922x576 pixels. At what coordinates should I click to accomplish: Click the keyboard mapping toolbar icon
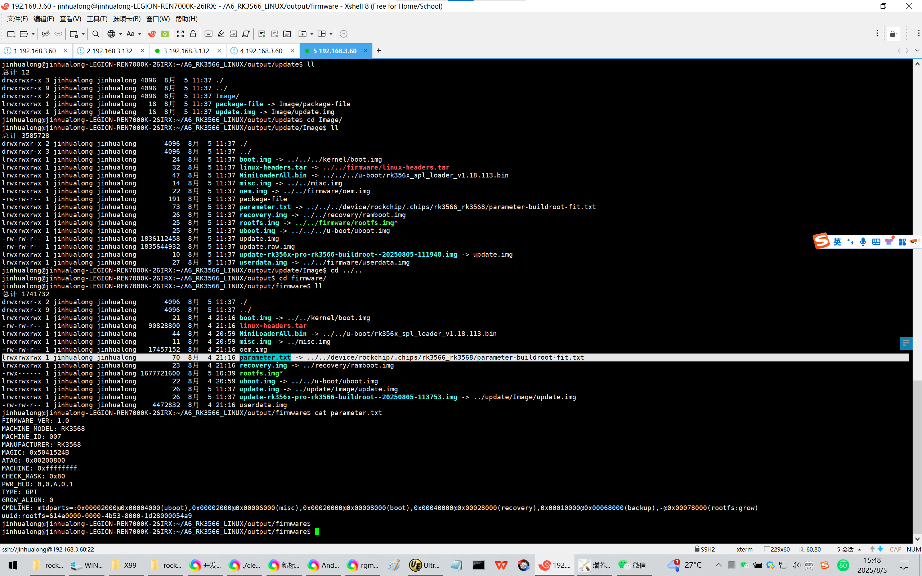pyautogui.click(x=209, y=34)
